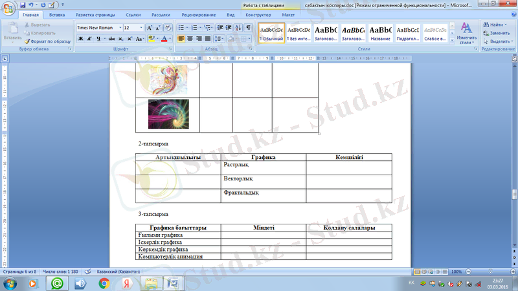Screen dimensions: 518x291
Task: Toggle bold formatting in the Font group
Action: pos(80,39)
